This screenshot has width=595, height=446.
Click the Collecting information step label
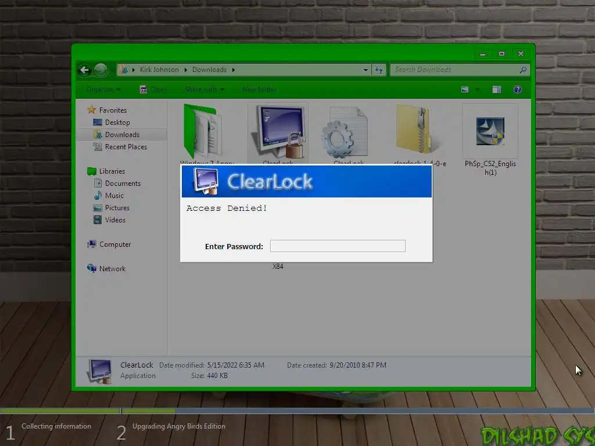[56, 426]
